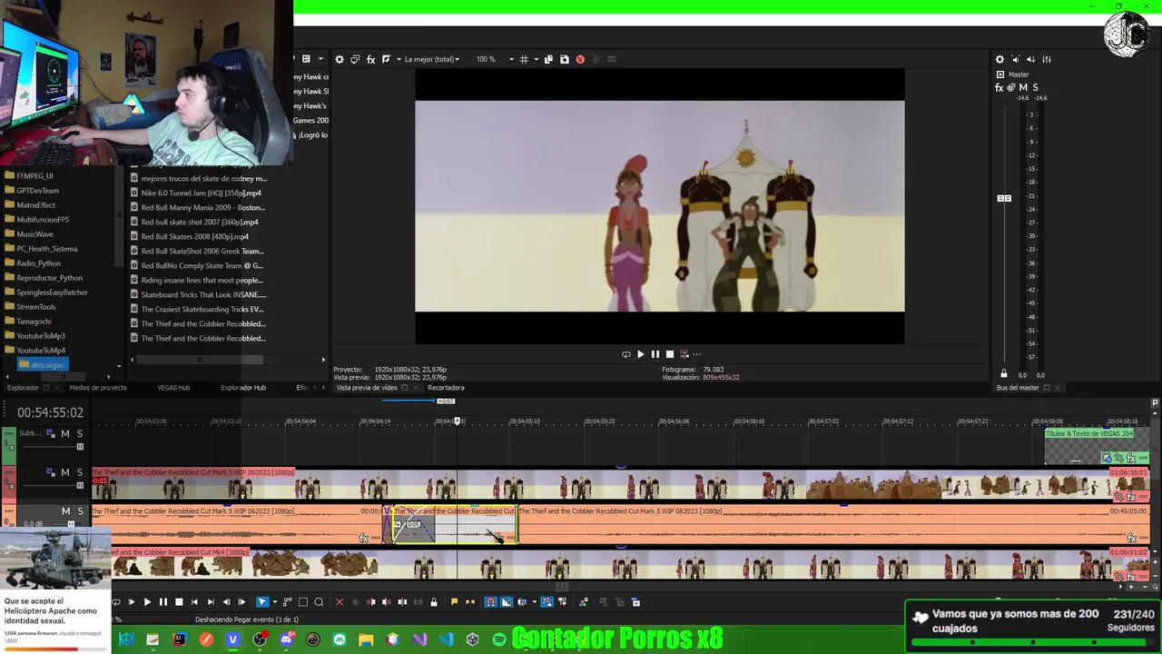Select file 'Red bull skate shot 2007 [360p].mp4'
Image resolution: width=1162 pixels, height=654 pixels.
[x=200, y=222]
